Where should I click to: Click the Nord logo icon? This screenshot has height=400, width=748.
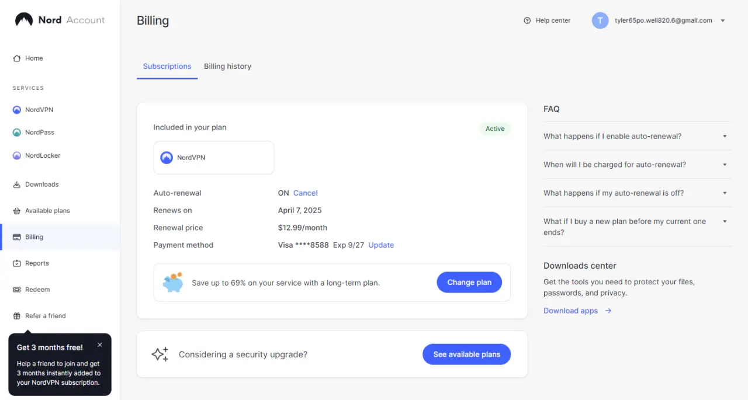[24, 20]
